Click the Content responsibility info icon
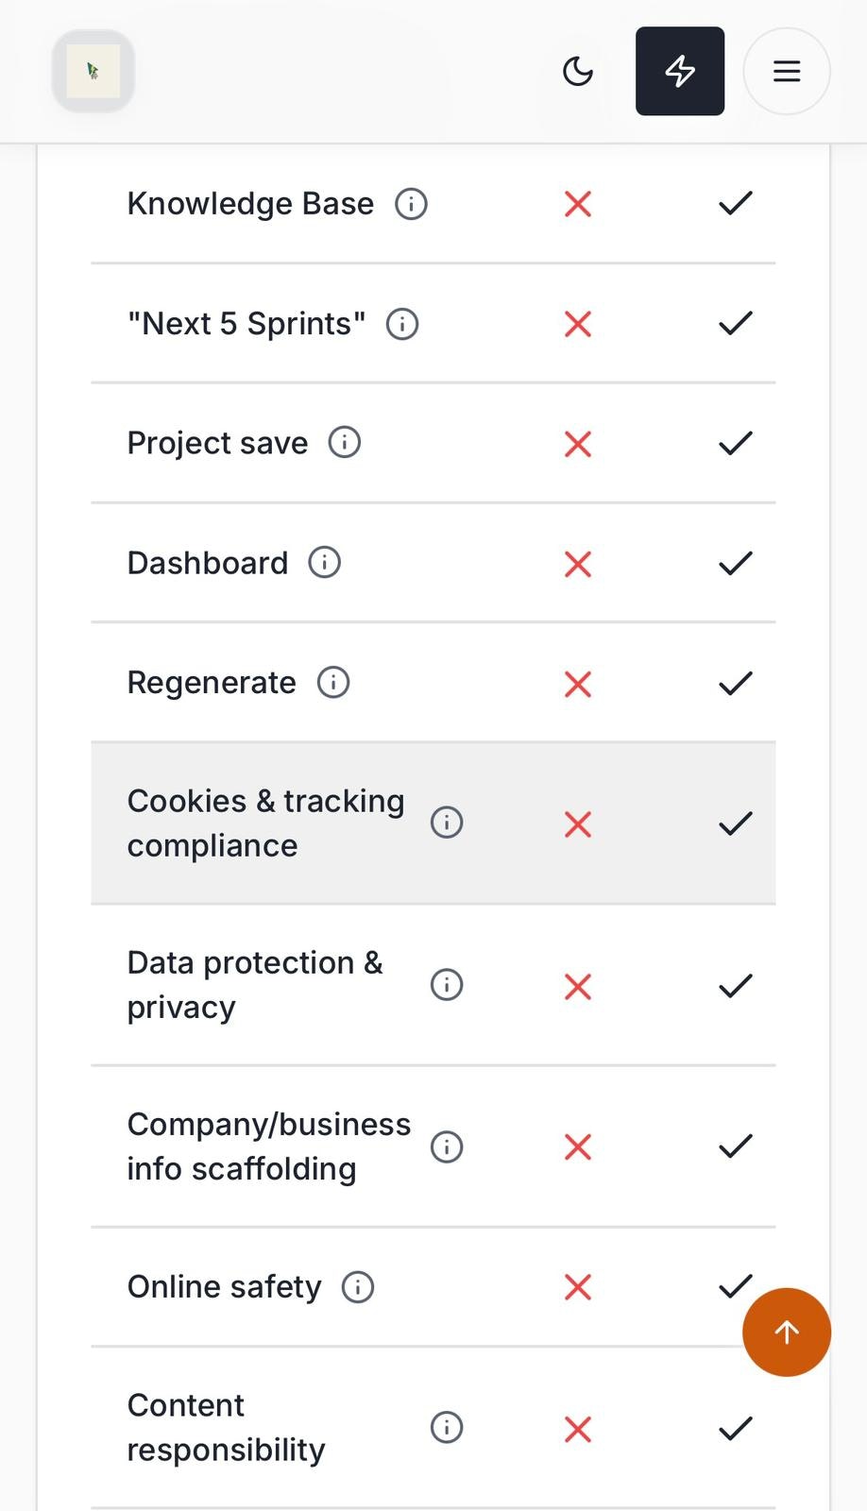 pyautogui.click(x=447, y=1427)
